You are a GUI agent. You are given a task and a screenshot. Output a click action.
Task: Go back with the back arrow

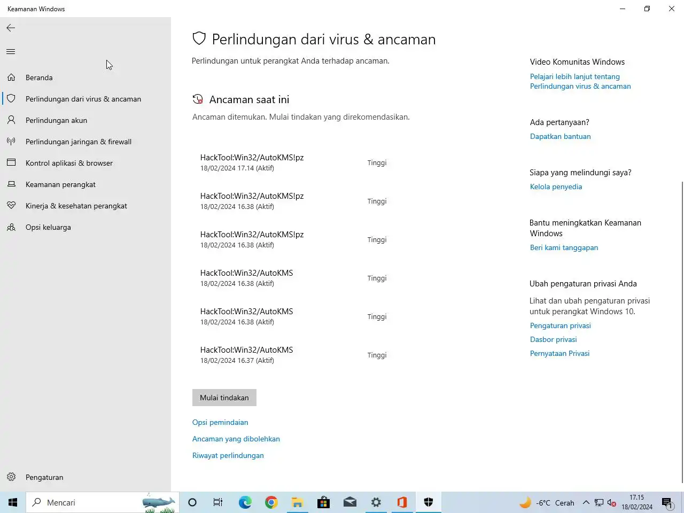11,28
